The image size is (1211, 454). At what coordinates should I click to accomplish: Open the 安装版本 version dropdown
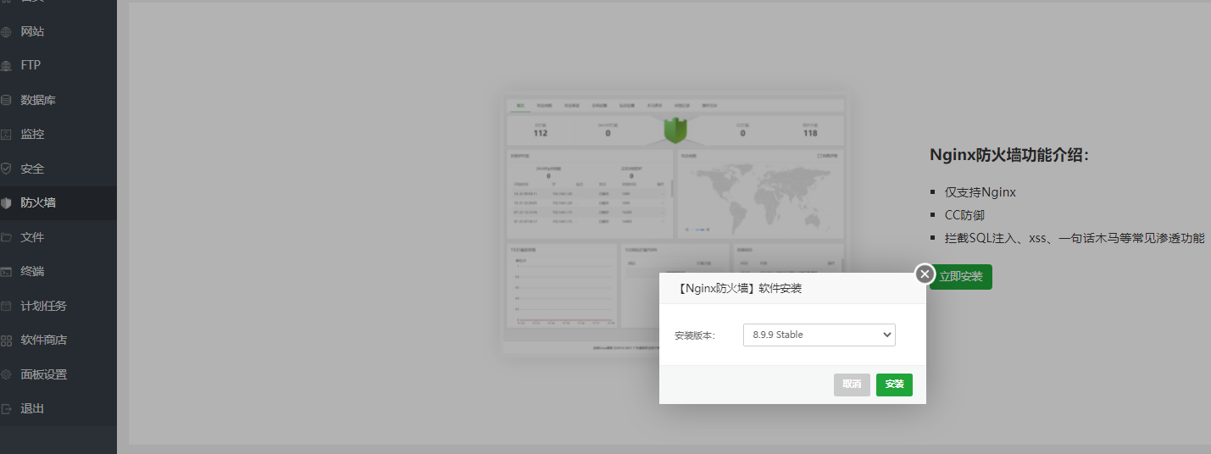pyautogui.click(x=819, y=335)
